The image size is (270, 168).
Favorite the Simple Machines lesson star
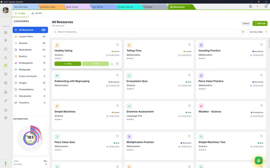coord(117,106)
